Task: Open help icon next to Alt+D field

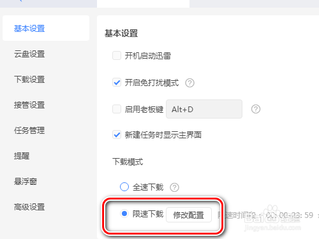Action: click(x=256, y=109)
